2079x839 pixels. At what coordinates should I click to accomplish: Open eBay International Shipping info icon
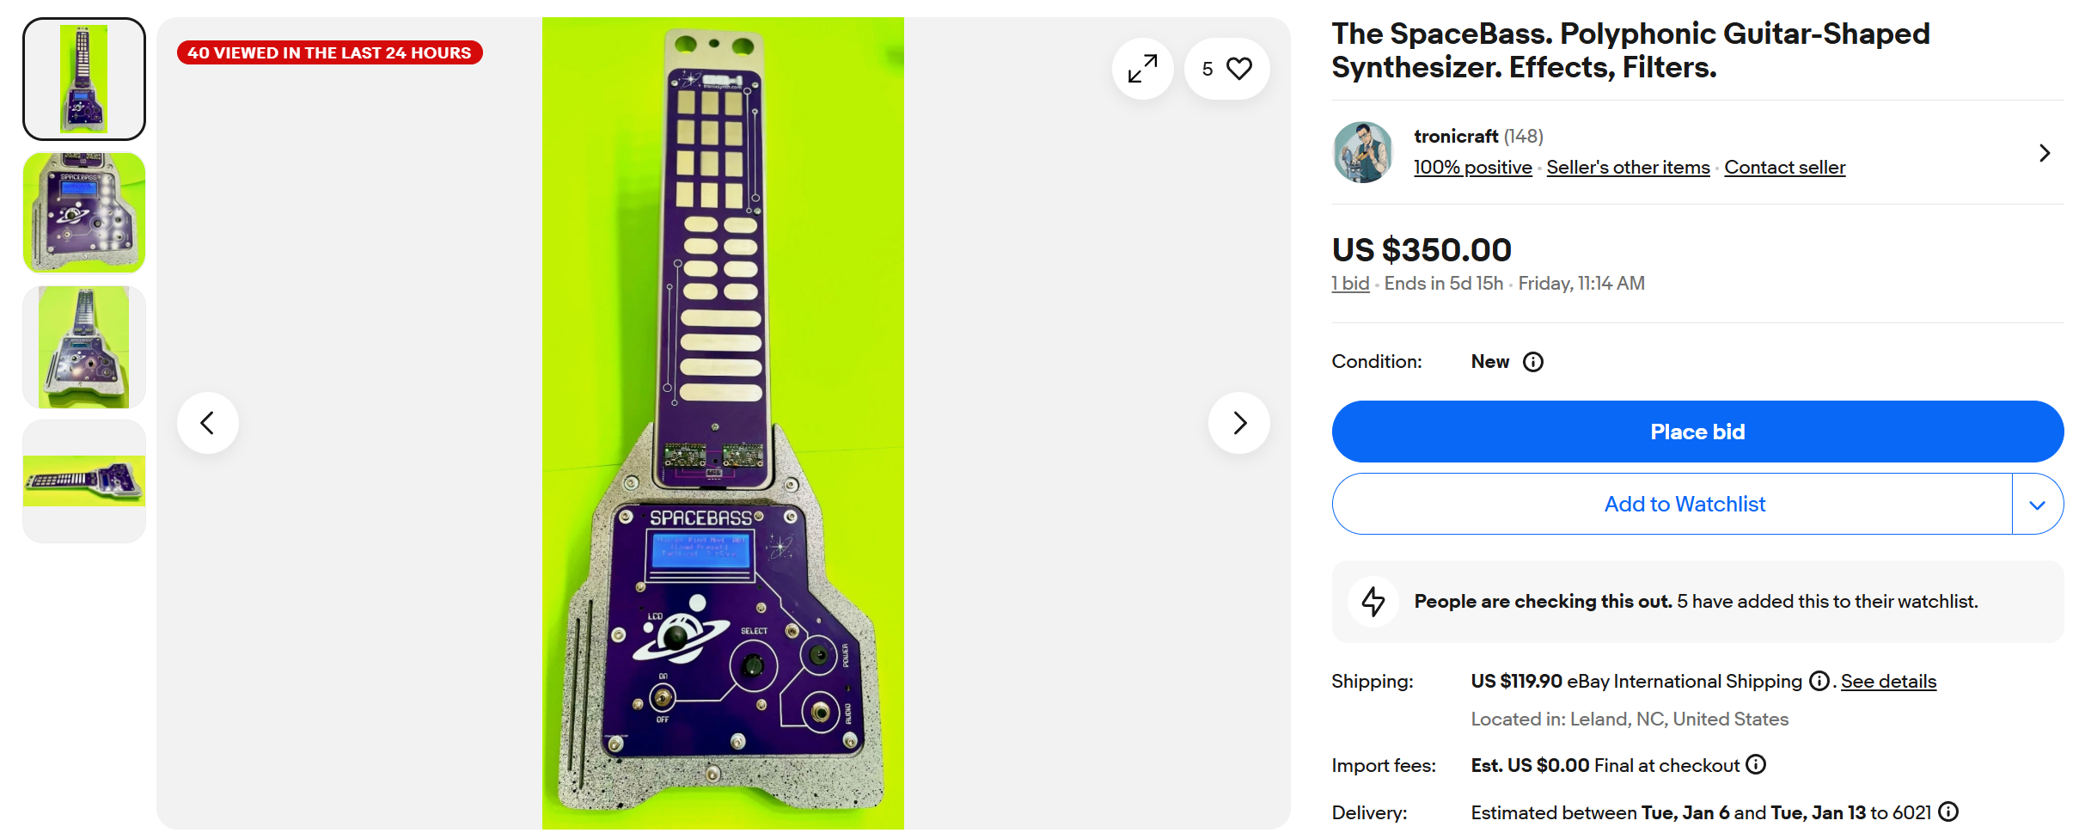(x=1819, y=681)
